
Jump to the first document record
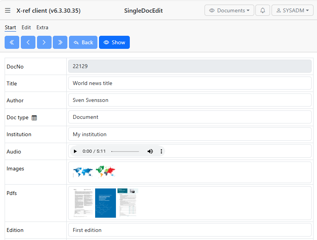point(12,42)
